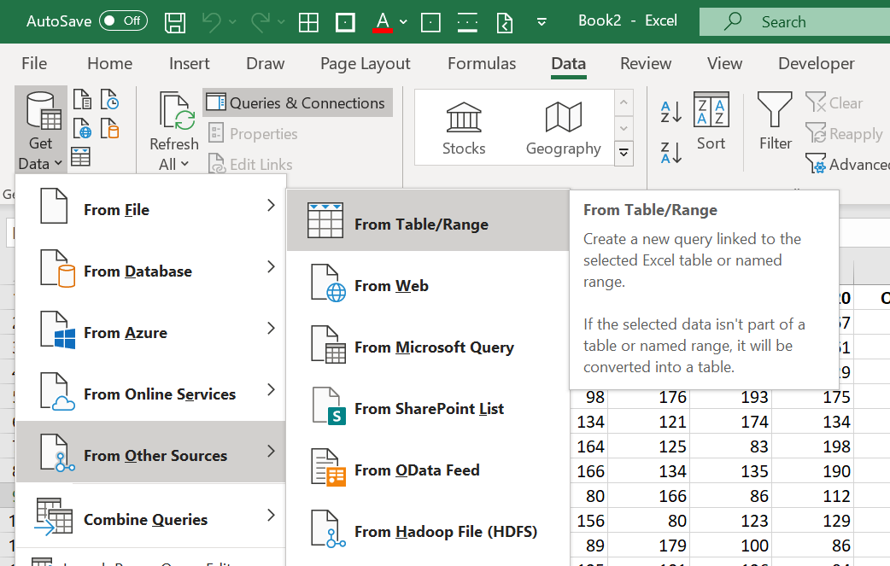Open the From Database submenu
This screenshot has width=890, height=566.
(x=149, y=271)
